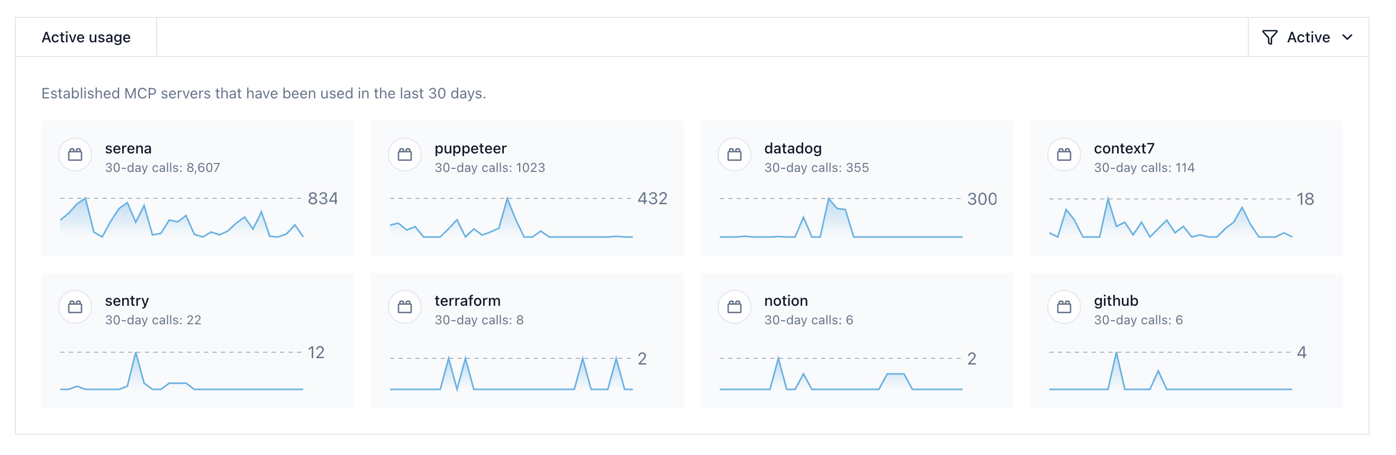Select the github usage sparkline chart

click(x=1170, y=372)
